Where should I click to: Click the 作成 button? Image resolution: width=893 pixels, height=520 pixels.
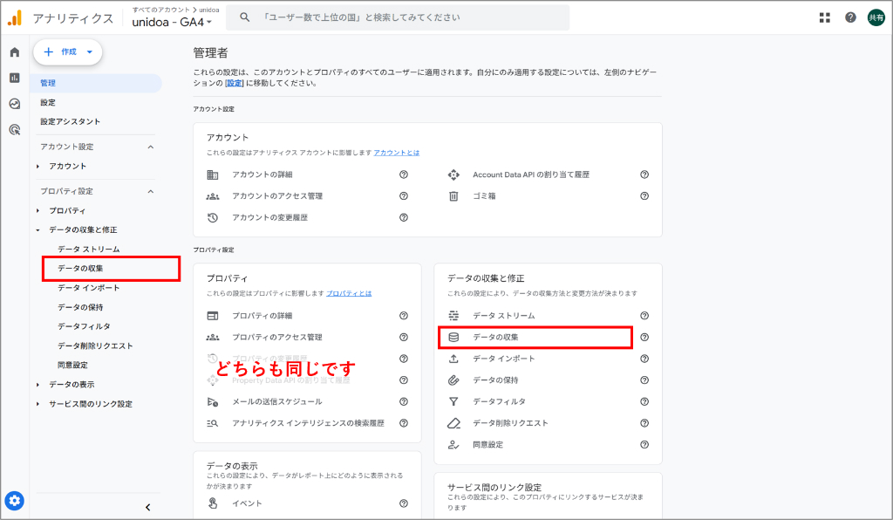68,51
